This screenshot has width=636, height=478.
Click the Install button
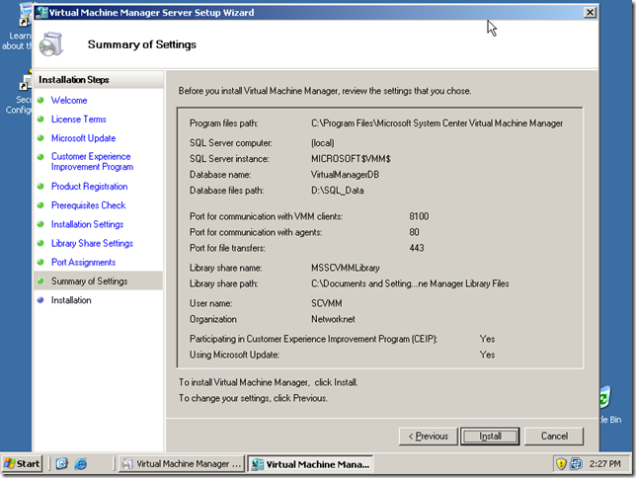[490, 437]
